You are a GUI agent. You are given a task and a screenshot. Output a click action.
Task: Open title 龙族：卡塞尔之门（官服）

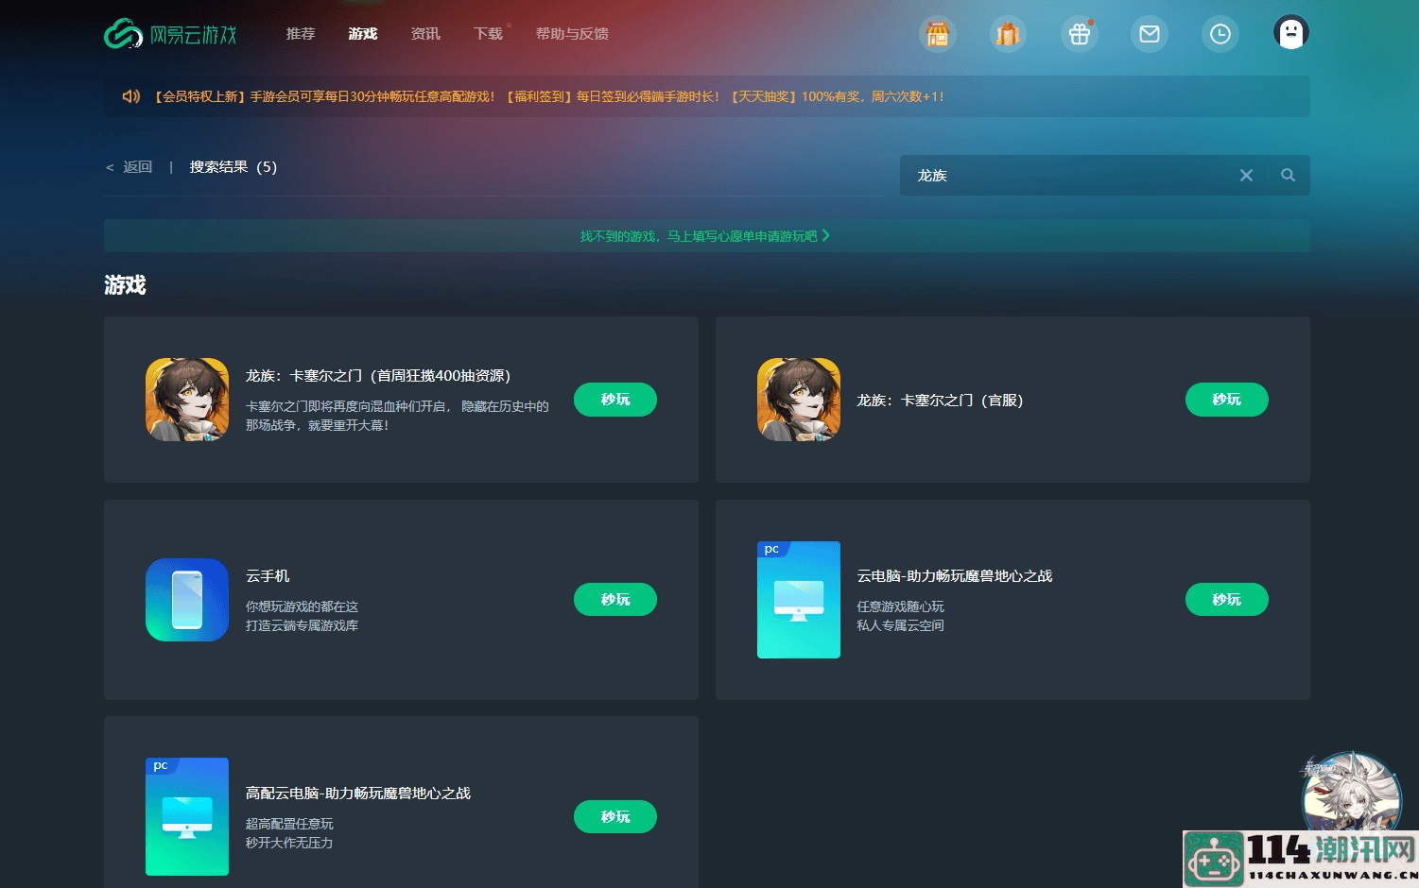coord(941,401)
